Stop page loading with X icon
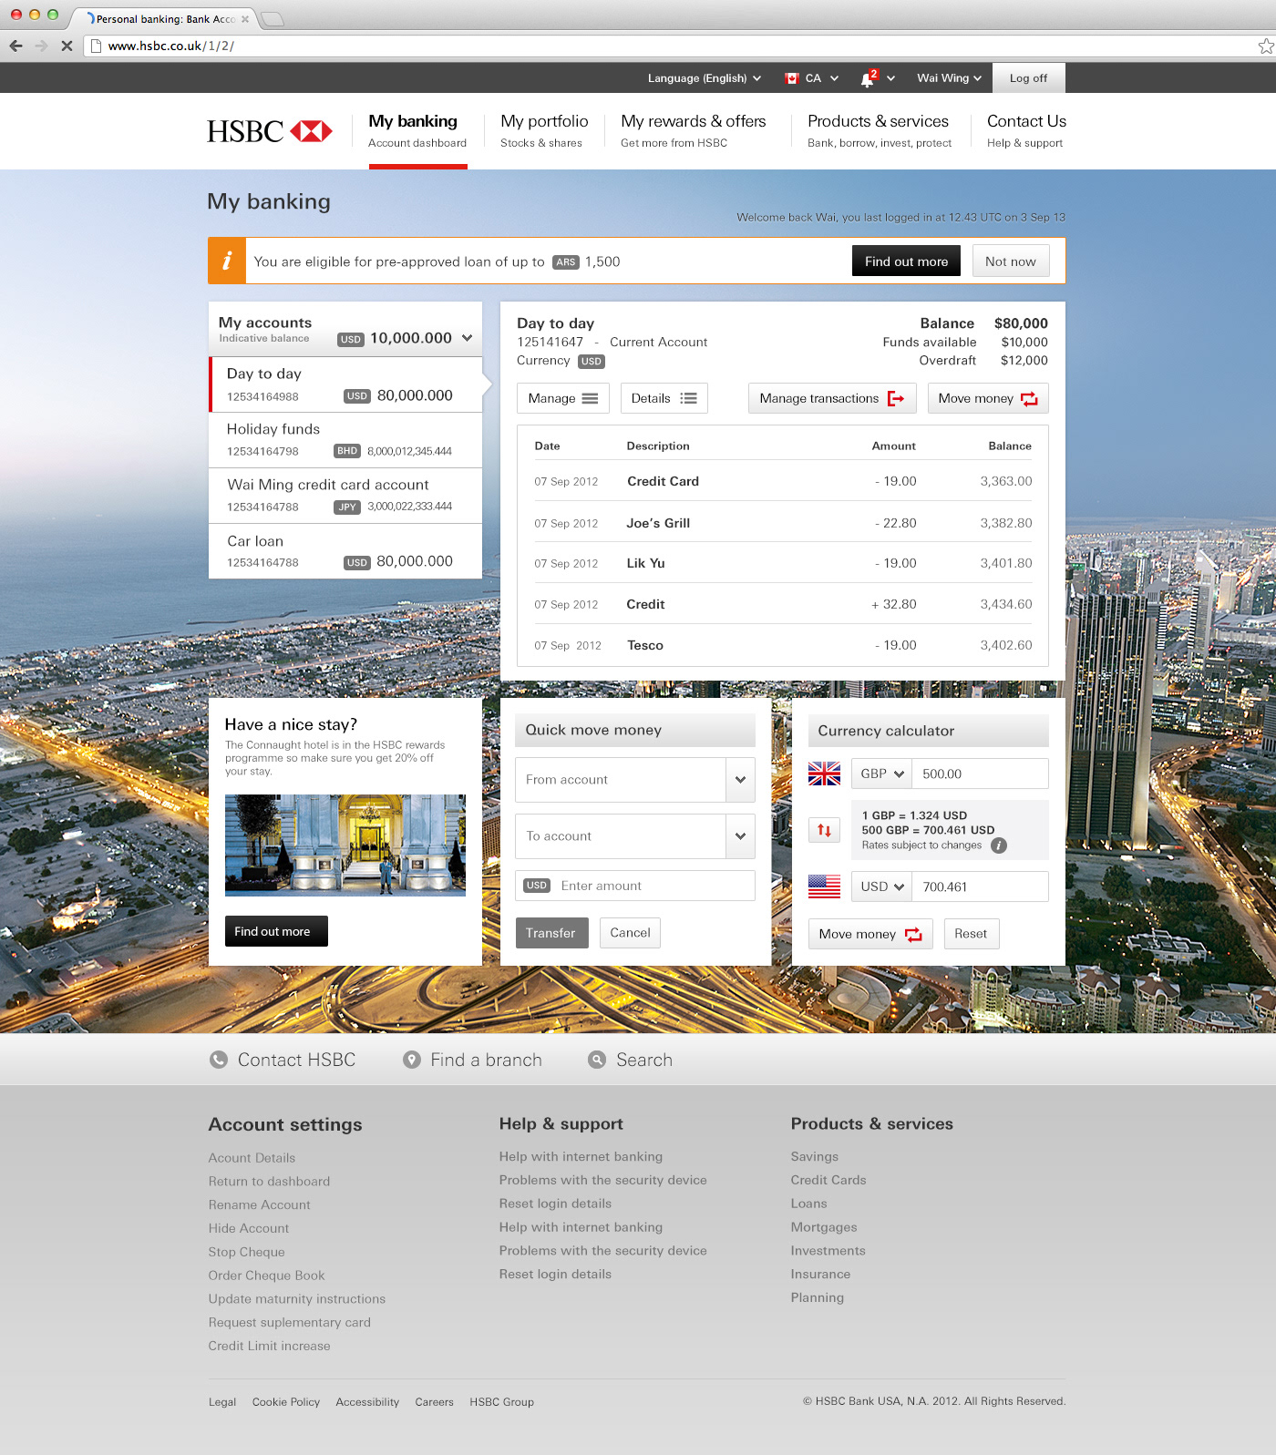This screenshot has height=1455, width=1276. point(67,46)
